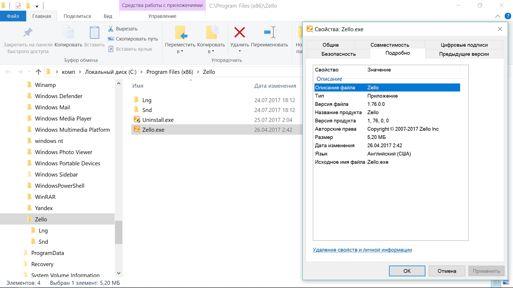
Task: Click the Copy icon in the Clipboard group
Action: tap(68, 33)
